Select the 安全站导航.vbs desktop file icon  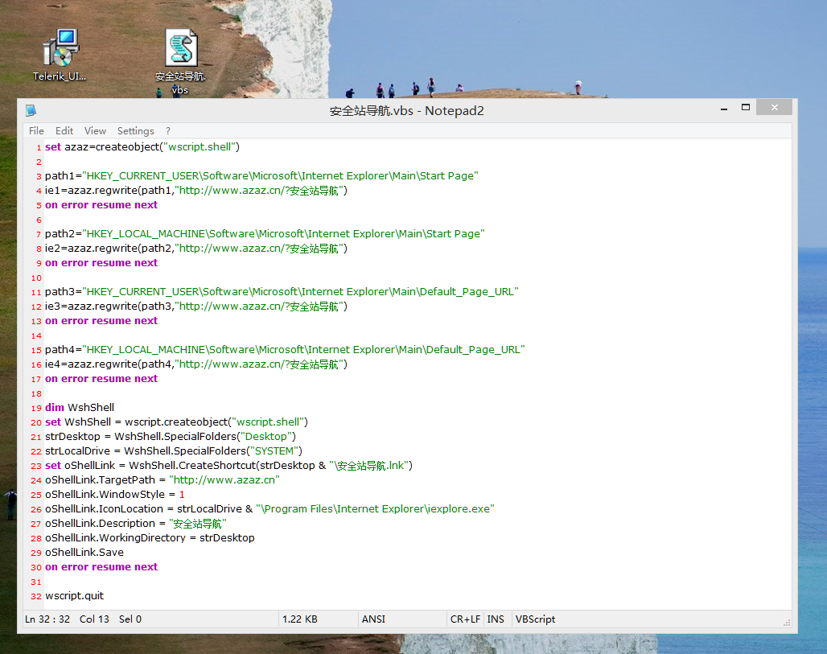[x=180, y=62]
